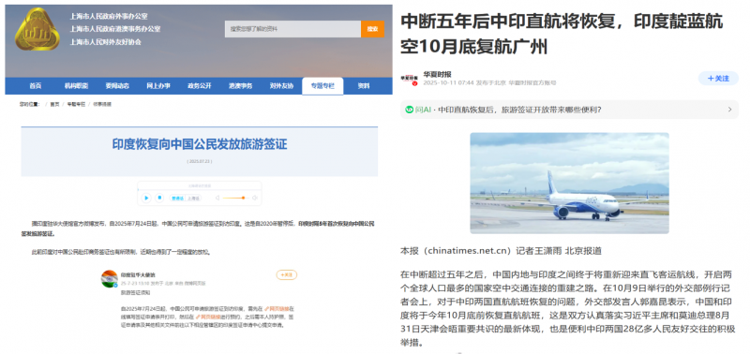This screenshot has height=354, width=750.
Task: Click the 华夏时报 publisher avatar icon
Action: coord(410,80)
